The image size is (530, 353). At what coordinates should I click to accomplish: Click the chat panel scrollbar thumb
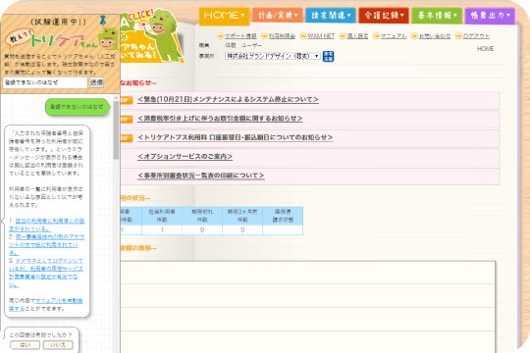[116, 130]
